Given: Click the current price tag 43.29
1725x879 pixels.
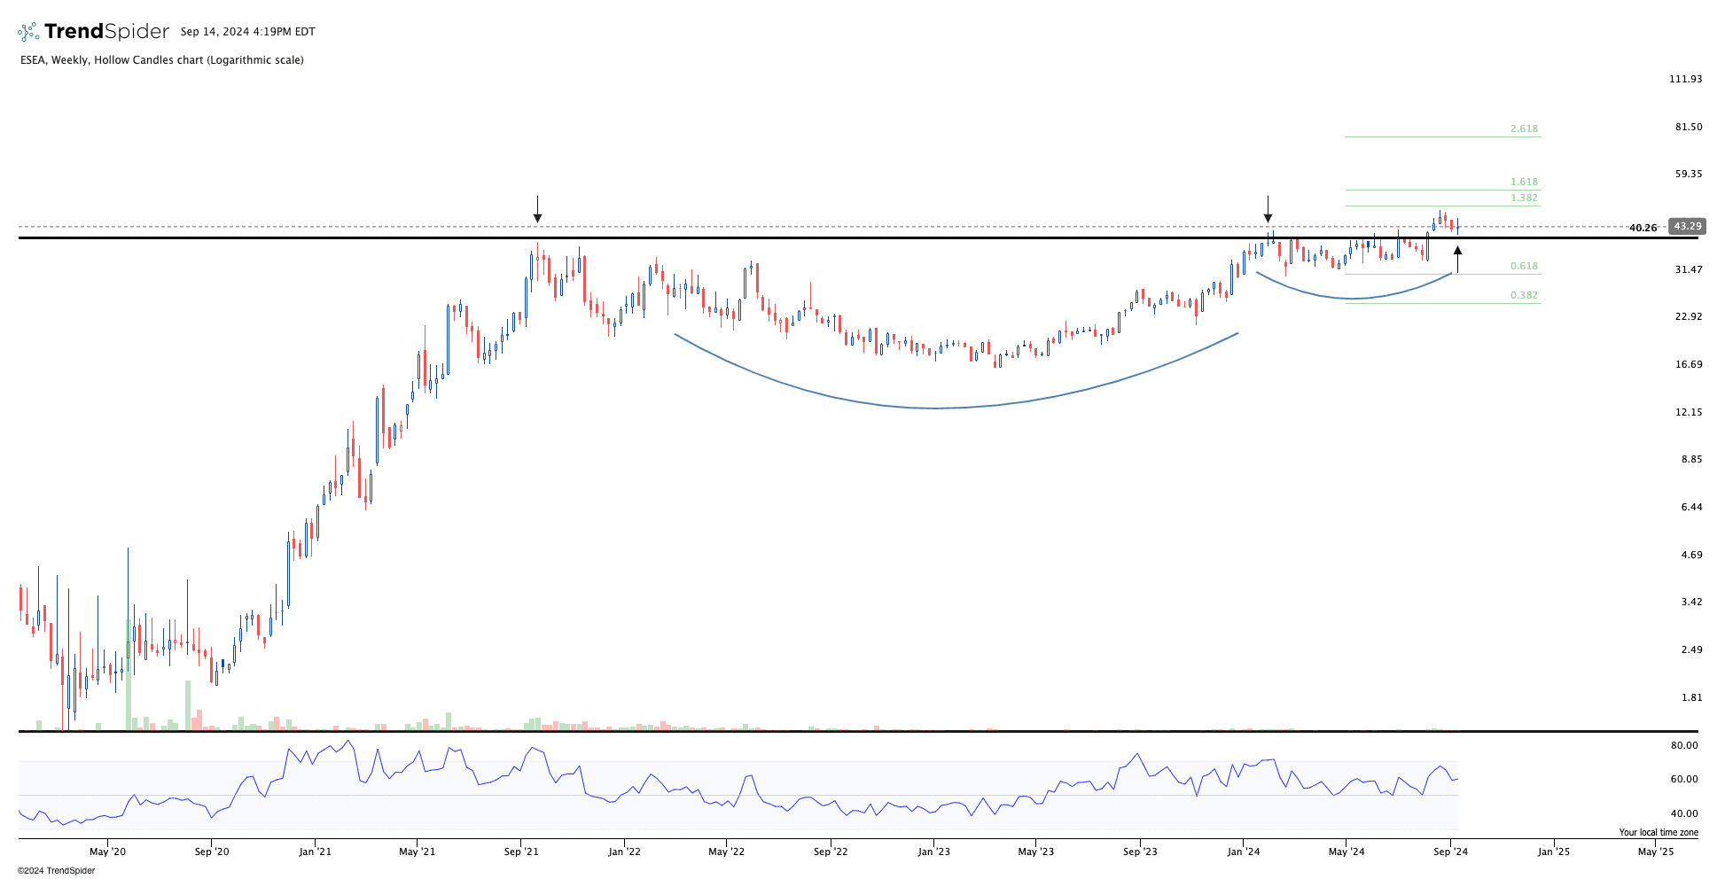Looking at the screenshot, I should (x=1687, y=227).
